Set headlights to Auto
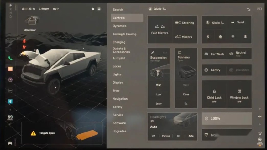The image size is (267, 150). (x=191, y=136)
